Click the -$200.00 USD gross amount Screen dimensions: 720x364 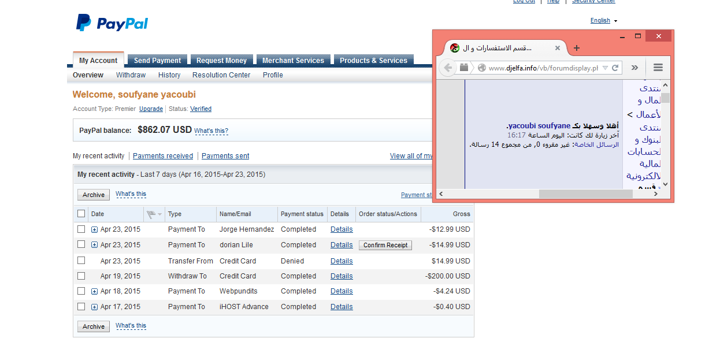pos(448,276)
